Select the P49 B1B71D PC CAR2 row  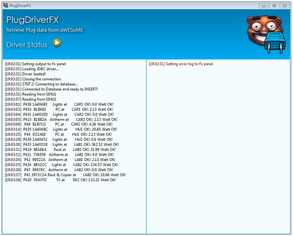click(59, 124)
